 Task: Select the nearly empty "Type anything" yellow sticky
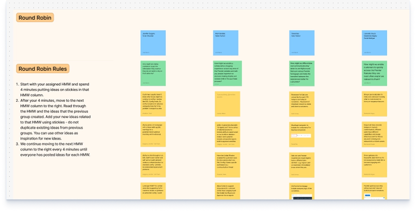click(227, 104)
